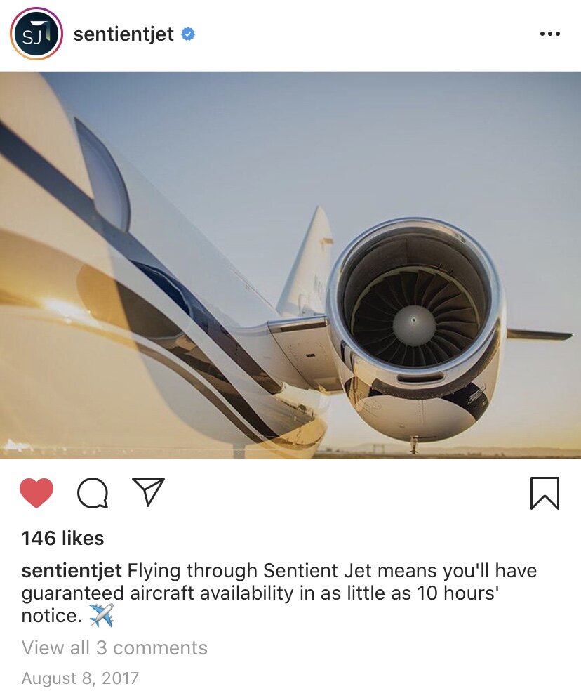Expand View all 3 comments

click(x=114, y=647)
